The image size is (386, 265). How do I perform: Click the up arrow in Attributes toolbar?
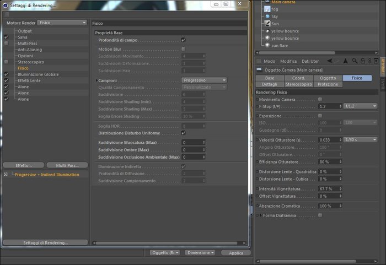(x=345, y=61)
